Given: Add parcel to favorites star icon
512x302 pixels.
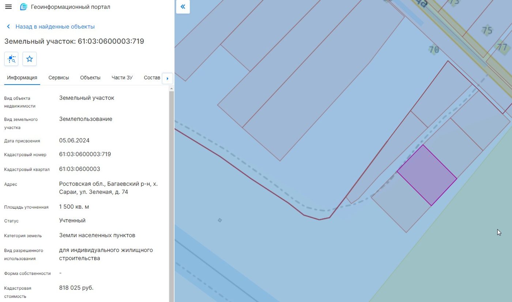Looking at the screenshot, I should [30, 59].
